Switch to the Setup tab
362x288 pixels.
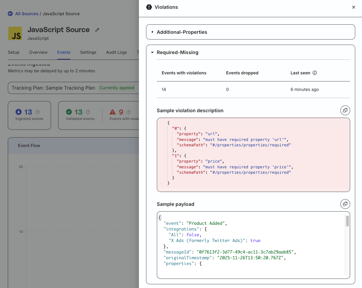[x=14, y=52]
